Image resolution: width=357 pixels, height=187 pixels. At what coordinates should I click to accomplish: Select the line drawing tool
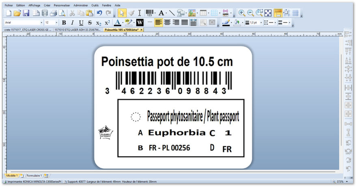172,13
